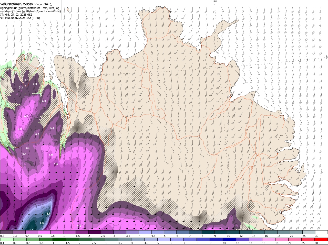Viewport: 328px width, 245px height.
Task: Click the 1.0 precipitation value on the map
Action: [51, 155]
